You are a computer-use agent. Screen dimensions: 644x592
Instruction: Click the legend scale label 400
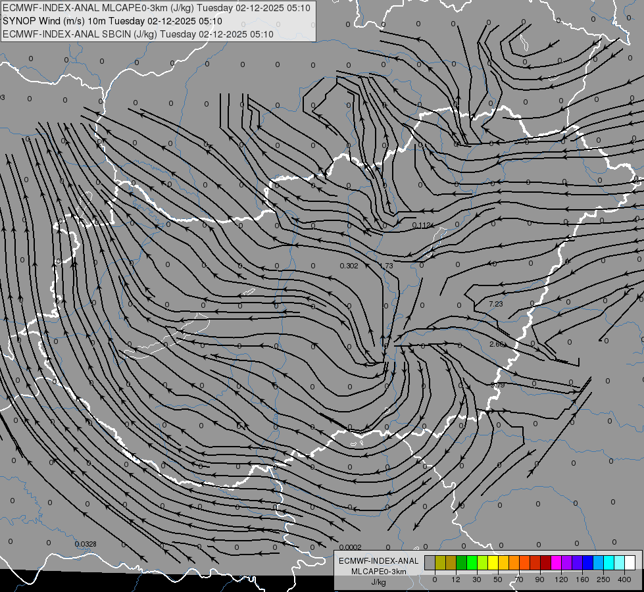[624, 580]
